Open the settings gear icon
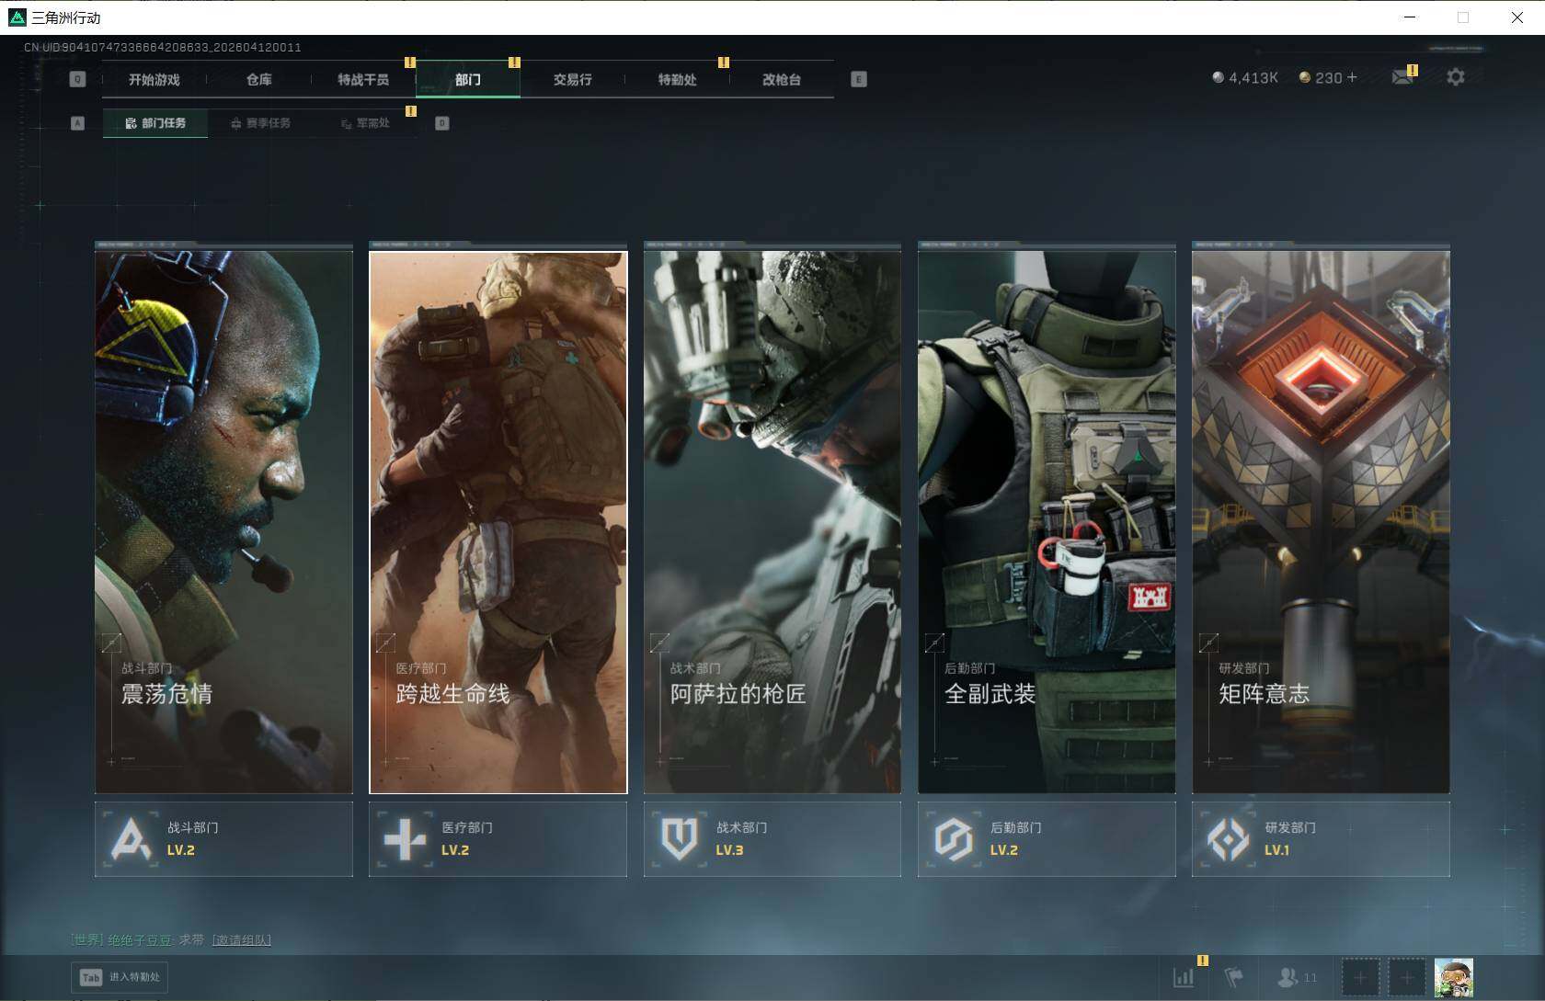Viewport: 1545px width, 1001px height. tap(1455, 77)
